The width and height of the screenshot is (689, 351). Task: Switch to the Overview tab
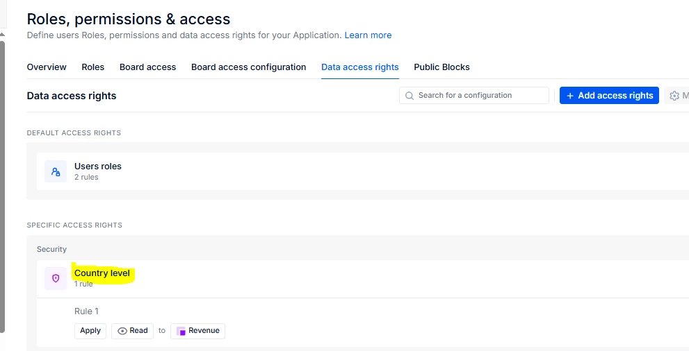pos(47,67)
